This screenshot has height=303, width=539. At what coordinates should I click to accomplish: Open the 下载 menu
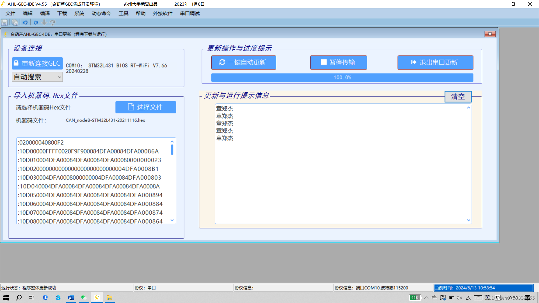62,13
